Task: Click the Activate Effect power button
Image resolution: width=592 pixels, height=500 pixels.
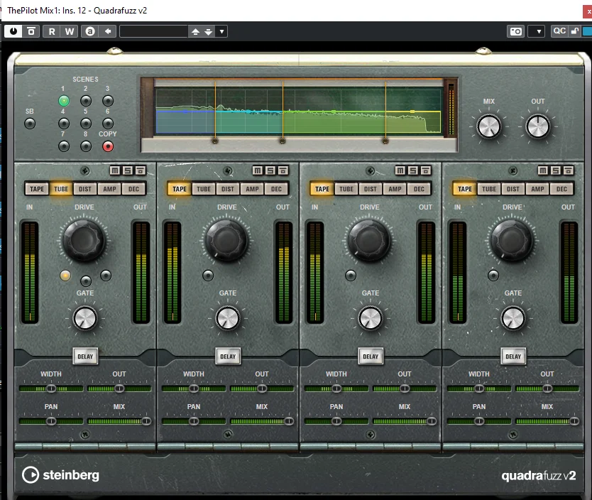Action: tap(13, 31)
